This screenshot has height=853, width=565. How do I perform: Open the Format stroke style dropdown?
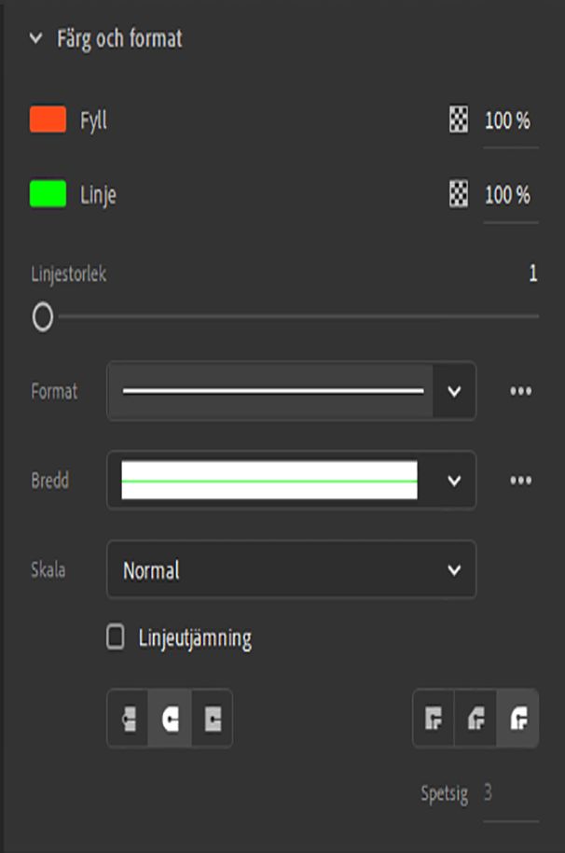pos(455,391)
